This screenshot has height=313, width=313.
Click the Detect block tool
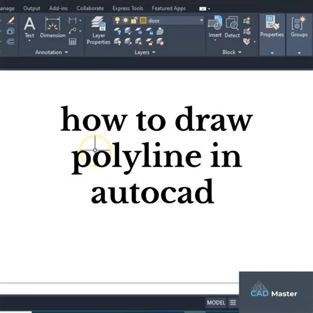(x=232, y=26)
